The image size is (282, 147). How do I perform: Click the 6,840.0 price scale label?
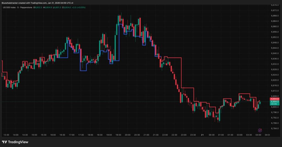pyautogui.click(x=275, y=53)
